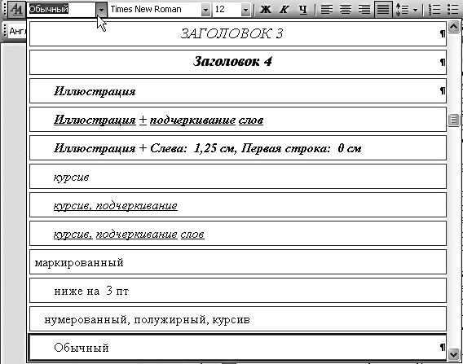Center the text alignment

click(345, 10)
